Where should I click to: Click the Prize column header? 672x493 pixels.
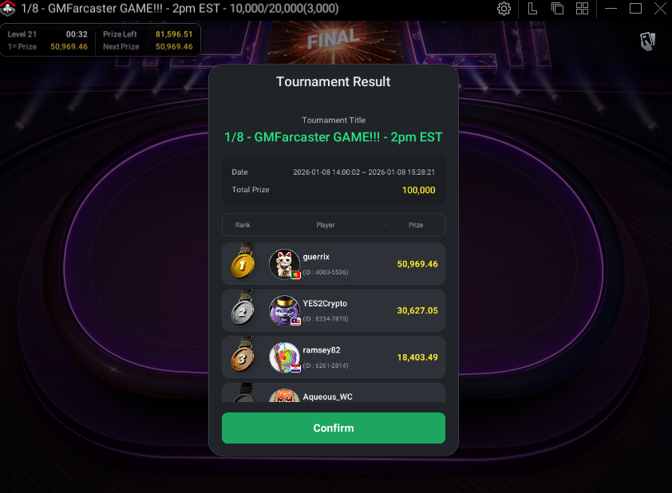[416, 225]
